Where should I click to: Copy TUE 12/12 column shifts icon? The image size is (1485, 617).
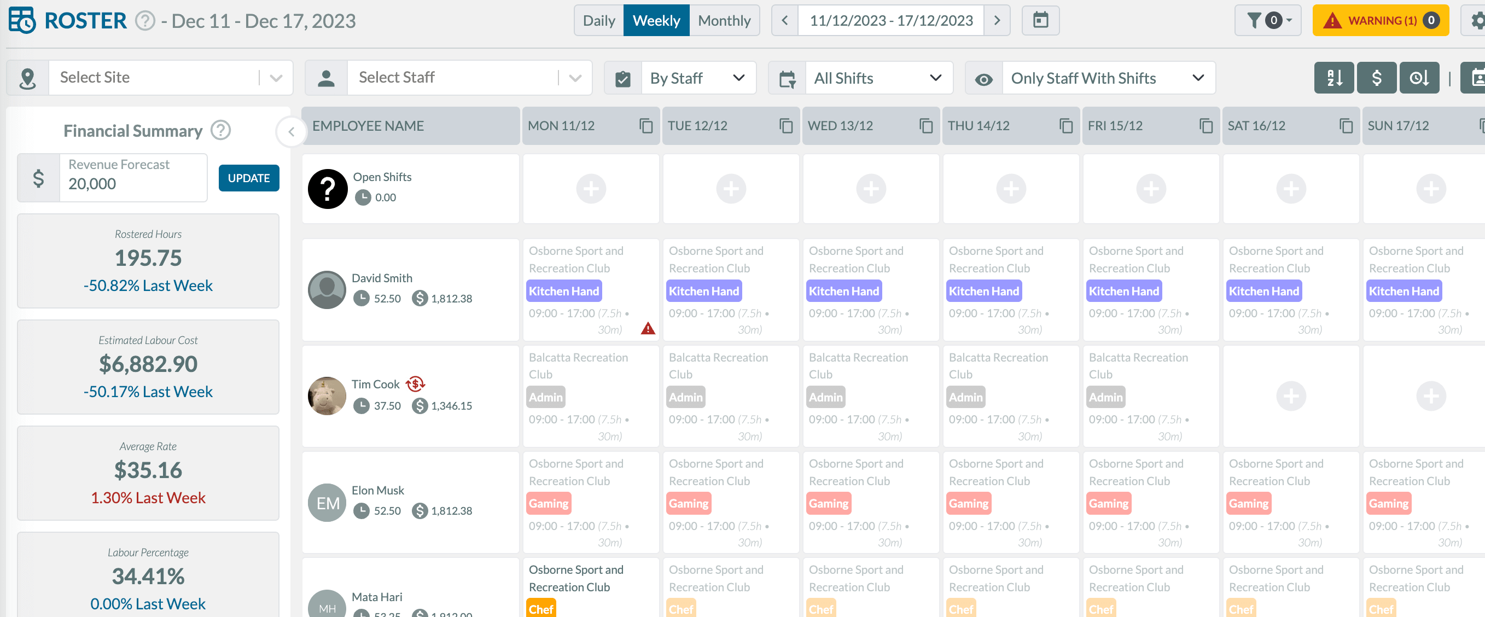point(786,126)
